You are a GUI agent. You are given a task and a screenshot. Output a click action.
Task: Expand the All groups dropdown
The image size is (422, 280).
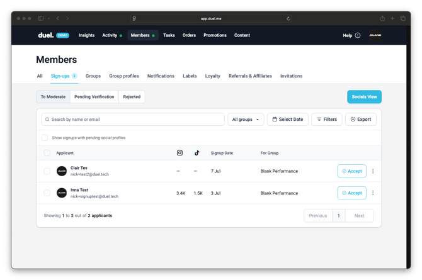246,119
